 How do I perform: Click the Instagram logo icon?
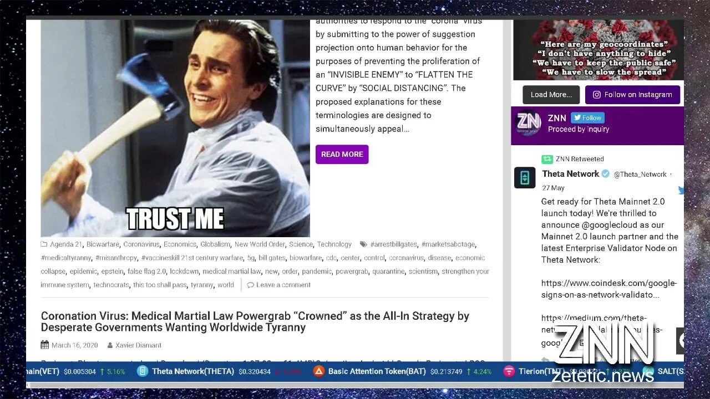coord(597,95)
